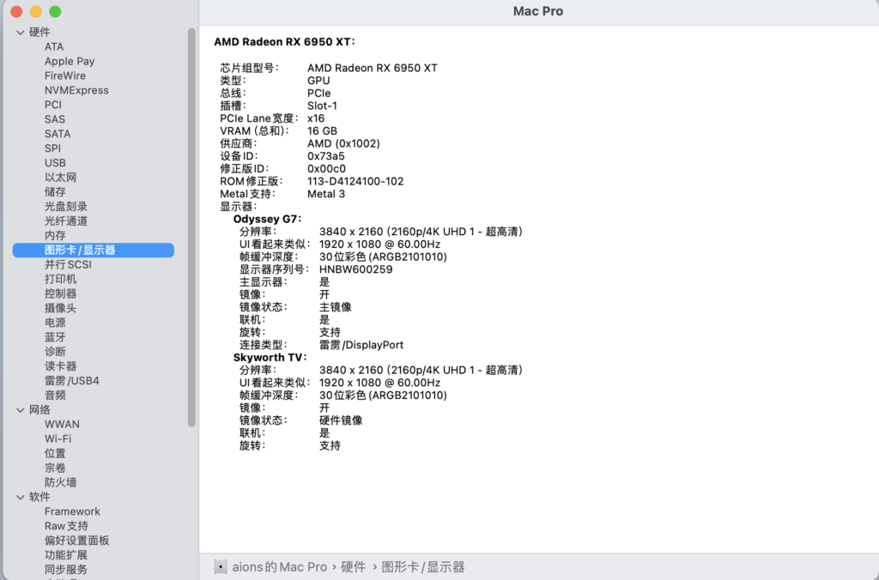Screen dimensions: 879x580
Task: Select 防火墙 in the sidebar
Action: point(61,483)
